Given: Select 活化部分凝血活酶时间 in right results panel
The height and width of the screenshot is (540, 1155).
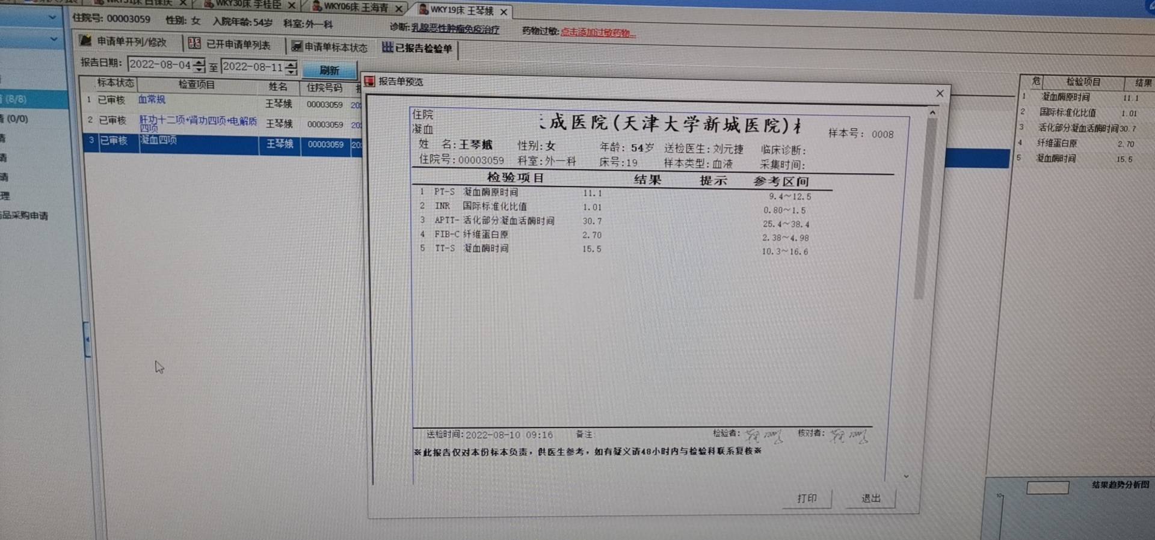Looking at the screenshot, I should point(1078,128).
